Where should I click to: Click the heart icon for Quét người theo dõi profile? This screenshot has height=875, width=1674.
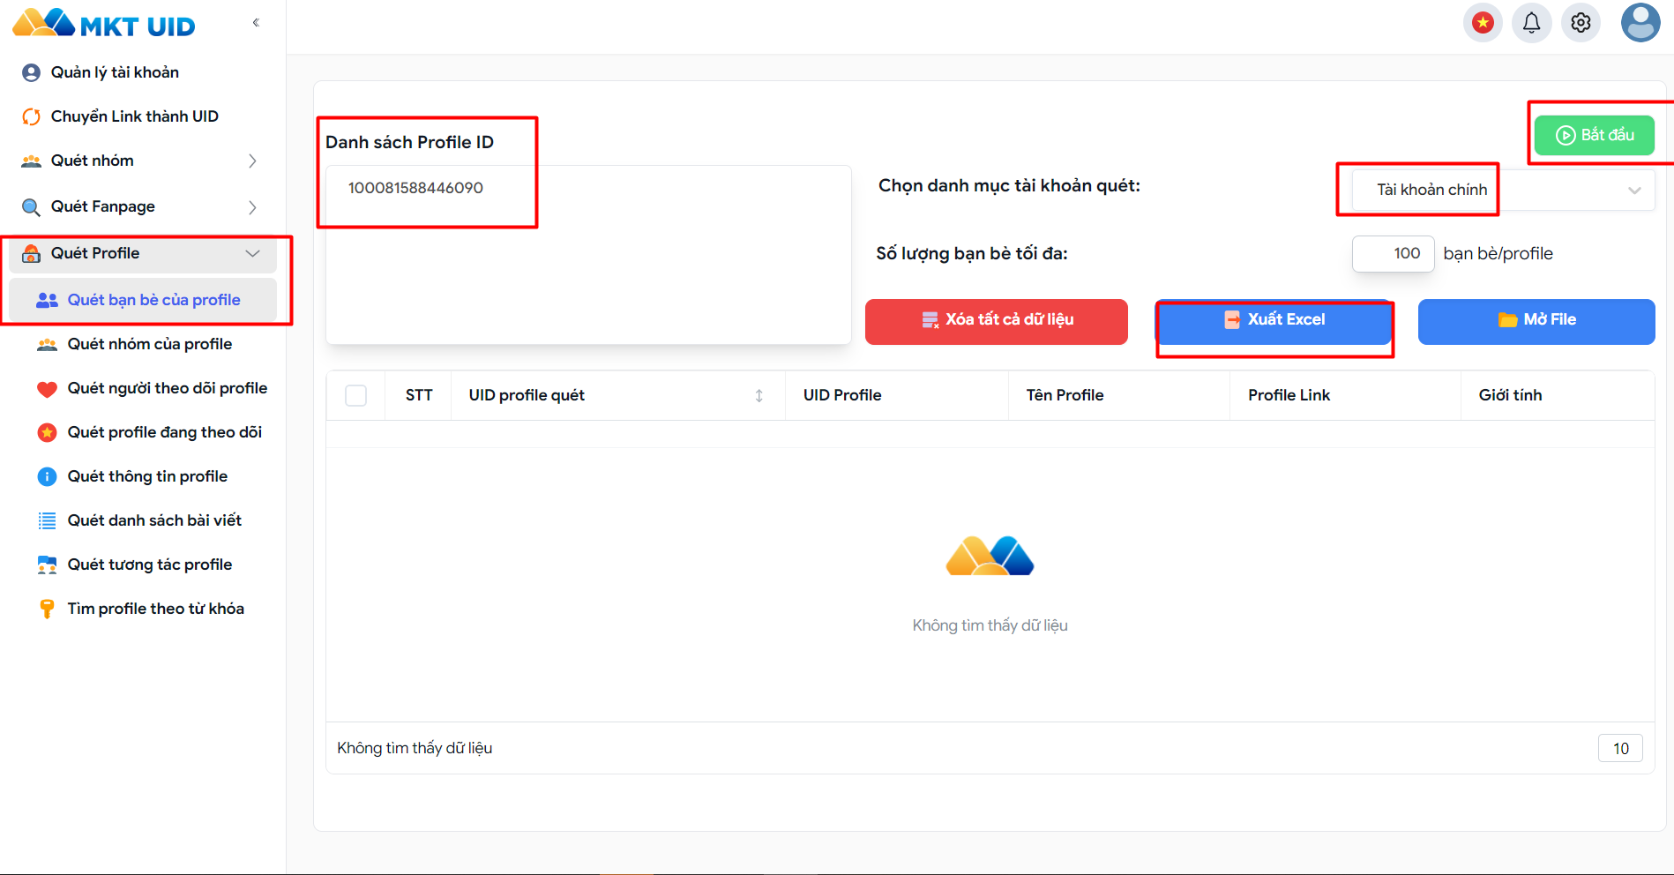tap(47, 389)
